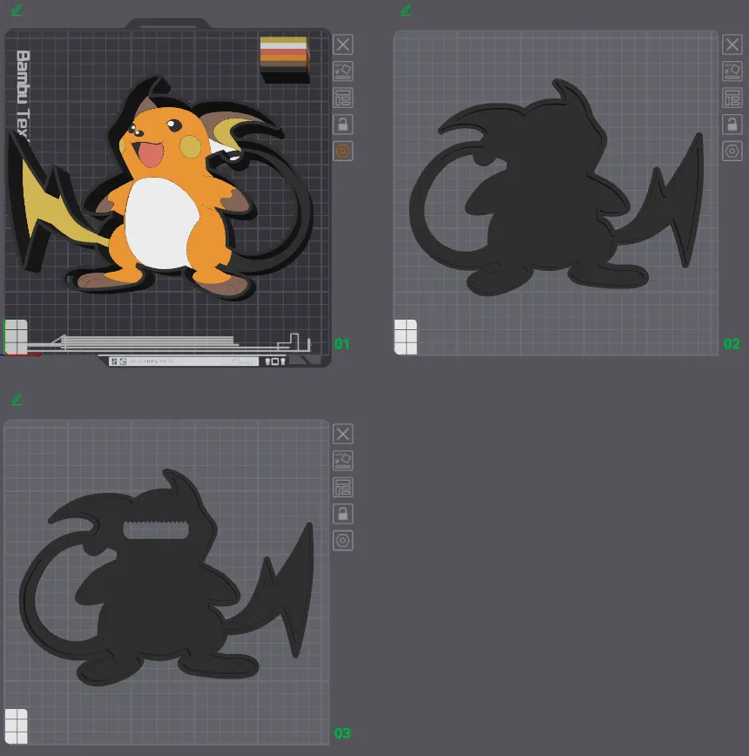Delete plate 02 using its X icon
Image resolution: width=749 pixels, height=756 pixels.
[x=732, y=44]
